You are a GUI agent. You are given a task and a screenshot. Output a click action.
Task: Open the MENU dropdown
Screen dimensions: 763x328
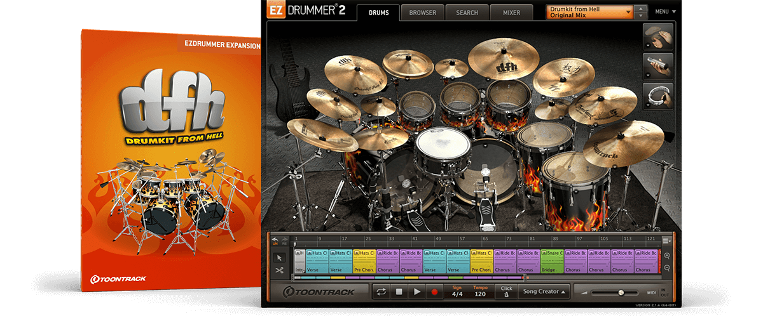[x=665, y=11]
